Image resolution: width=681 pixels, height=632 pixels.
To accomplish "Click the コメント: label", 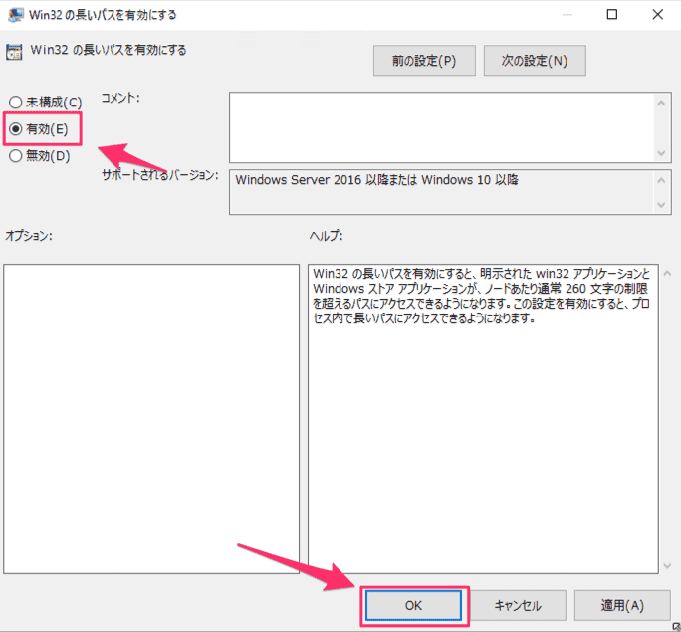I will (x=120, y=98).
